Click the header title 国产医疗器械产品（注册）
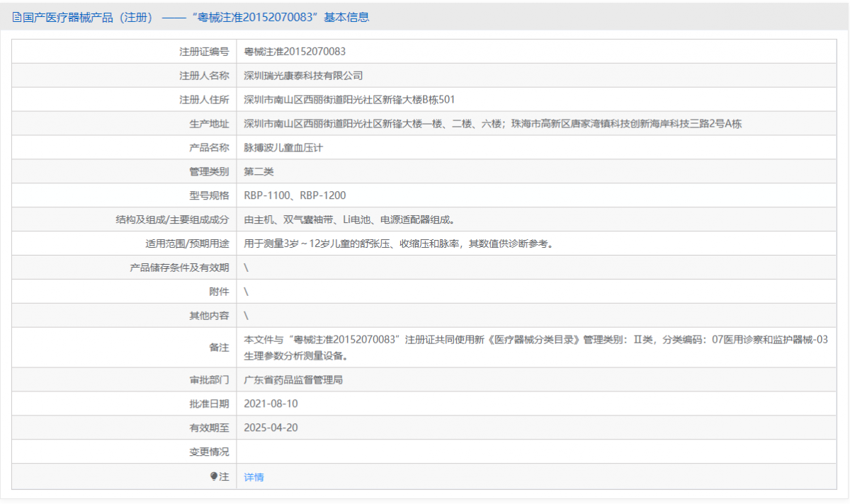Screen dimensions: 850x504 (x=89, y=18)
